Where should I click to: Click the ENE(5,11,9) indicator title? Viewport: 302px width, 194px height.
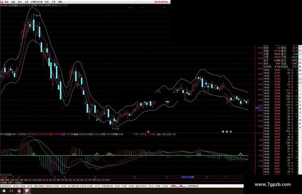click(x=24, y=6)
